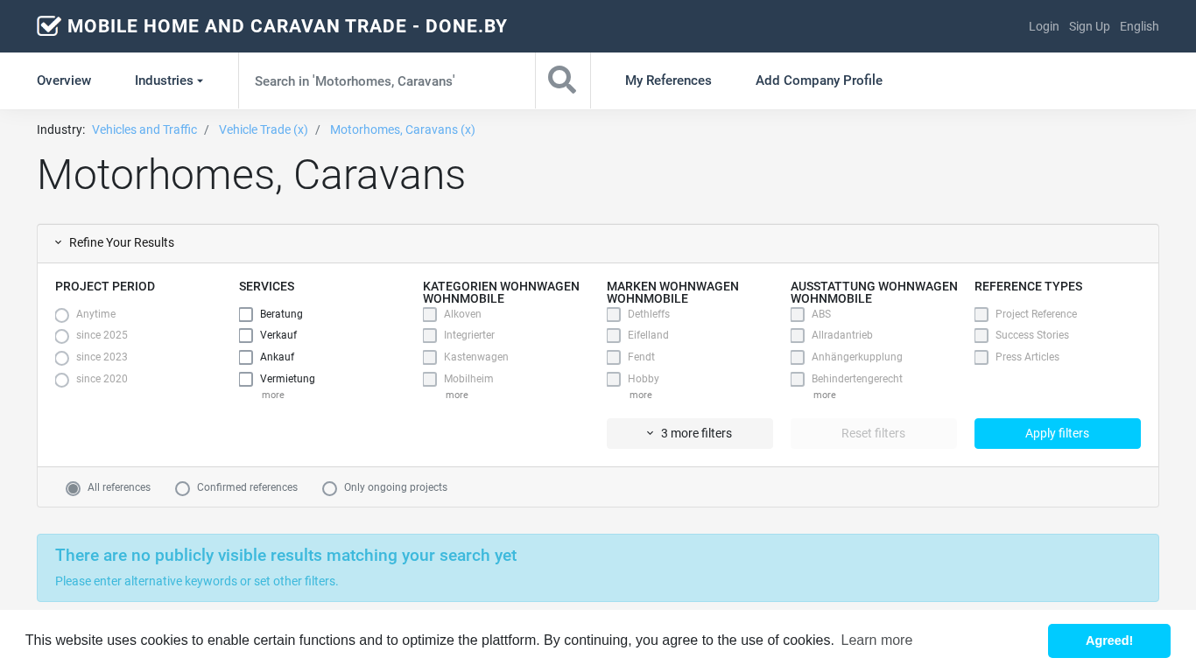
Task: Open the cookie Learn more link
Action: (876, 640)
